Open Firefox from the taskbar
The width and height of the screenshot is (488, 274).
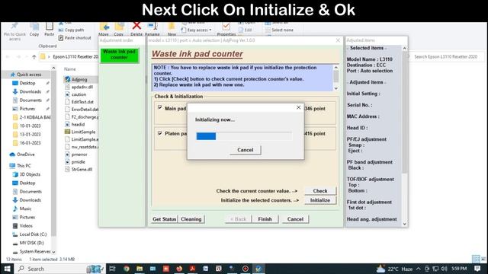tap(179, 269)
